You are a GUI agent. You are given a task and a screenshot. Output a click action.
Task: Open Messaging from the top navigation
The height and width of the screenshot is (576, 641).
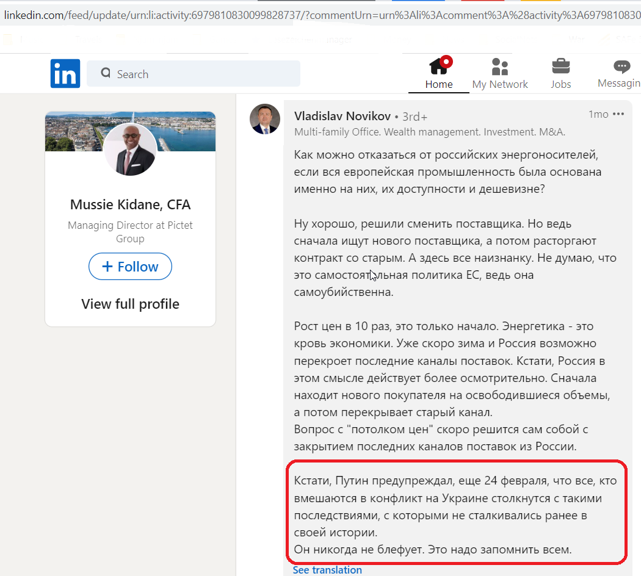pyautogui.click(x=620, y=74)
